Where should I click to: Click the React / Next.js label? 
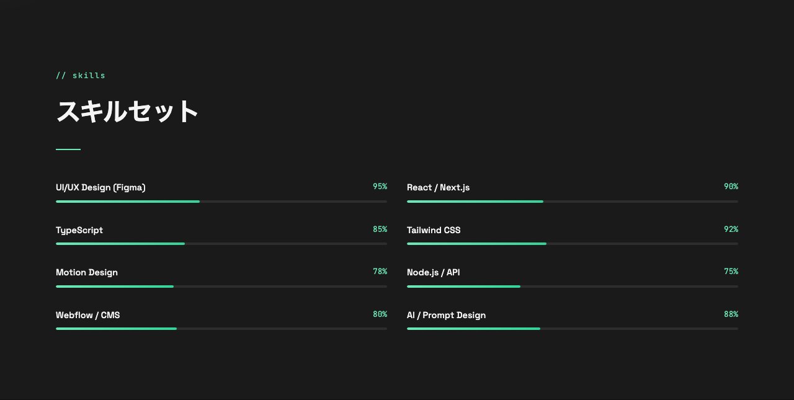(438, 187)
